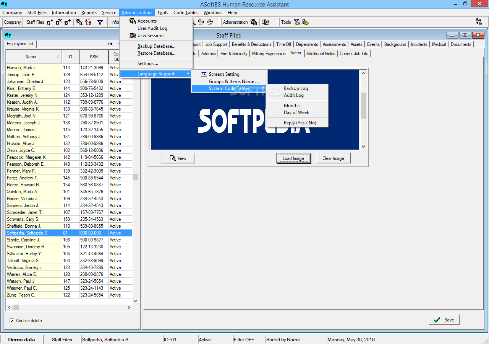Click the employee list horizontal scrollbar thumb

click(16, 307)
